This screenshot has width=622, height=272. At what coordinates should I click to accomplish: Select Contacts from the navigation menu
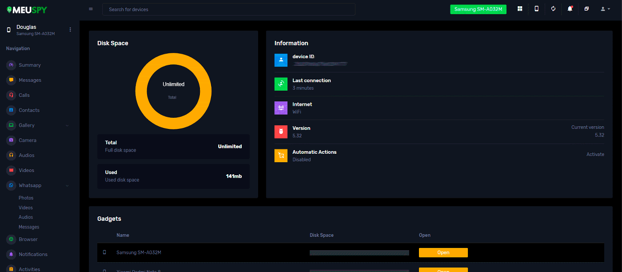pos(11,110)
